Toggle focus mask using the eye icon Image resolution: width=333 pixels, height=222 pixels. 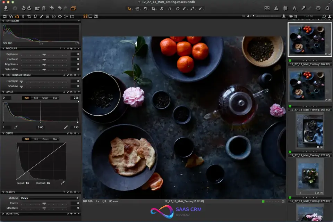point(291,16)
